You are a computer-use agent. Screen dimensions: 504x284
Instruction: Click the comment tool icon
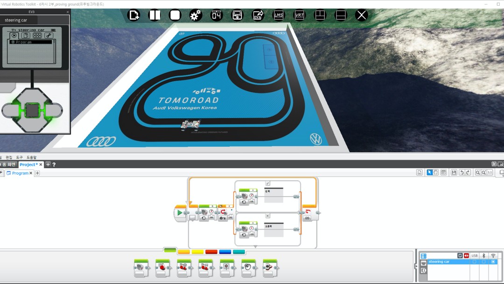tap(444, 172)
